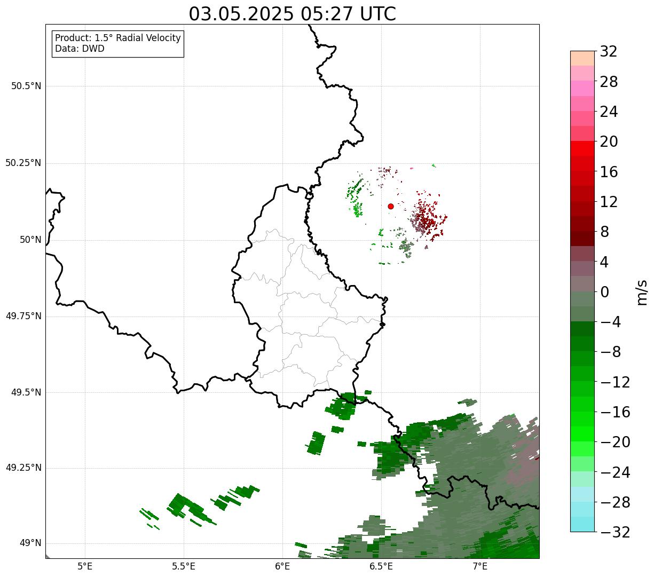Click the colorbar label 4

point(604,262)
